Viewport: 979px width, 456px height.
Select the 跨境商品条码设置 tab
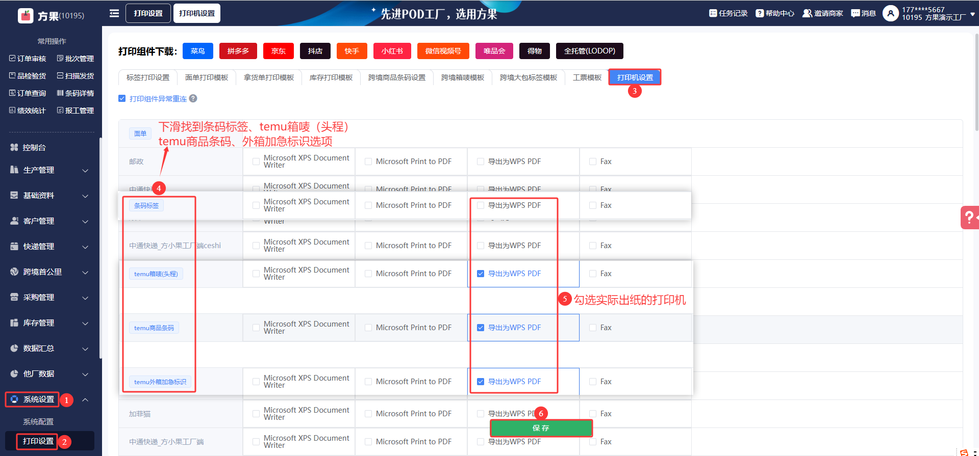click(x=397, y=77)
